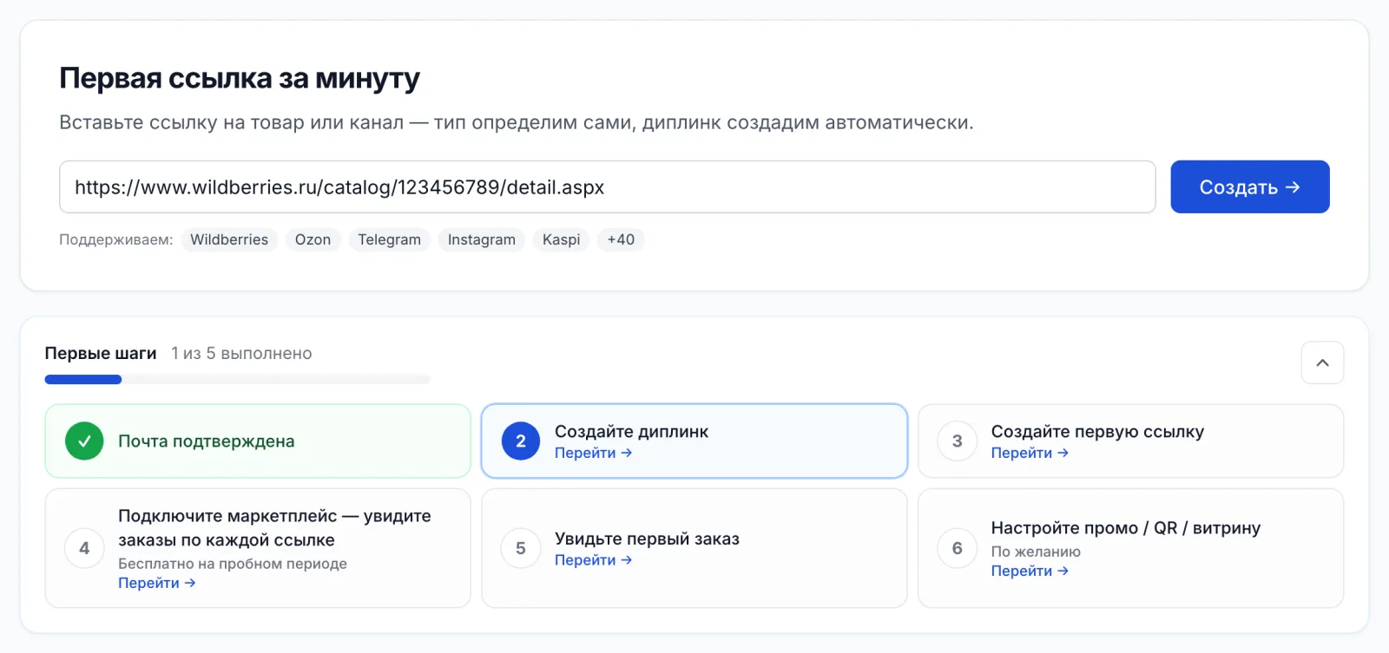Screen dimensions: 1389x653
Task: Click the Первая ссылка за минуту heading
Action: click(x=240, y=79)
